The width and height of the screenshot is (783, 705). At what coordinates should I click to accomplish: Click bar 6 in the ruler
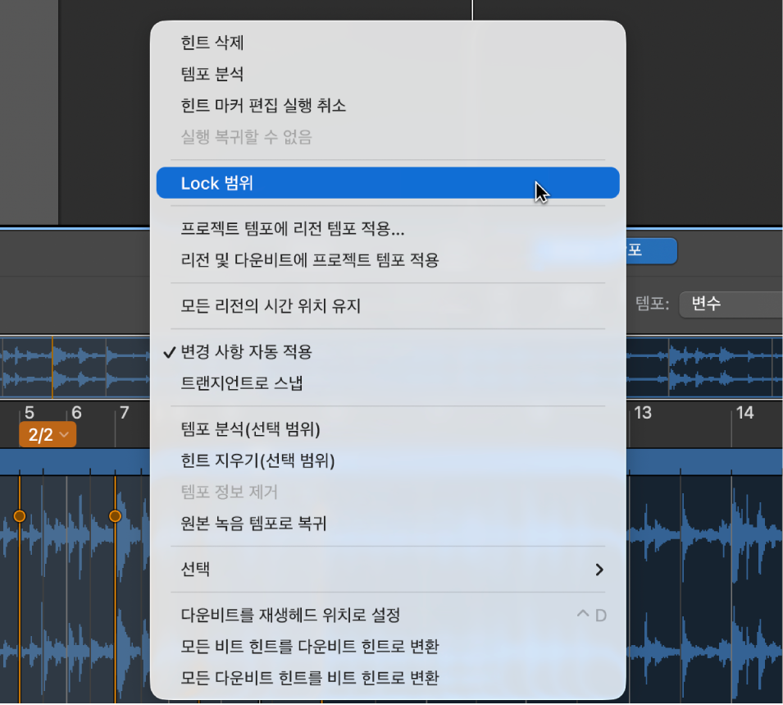click(76, 413)
